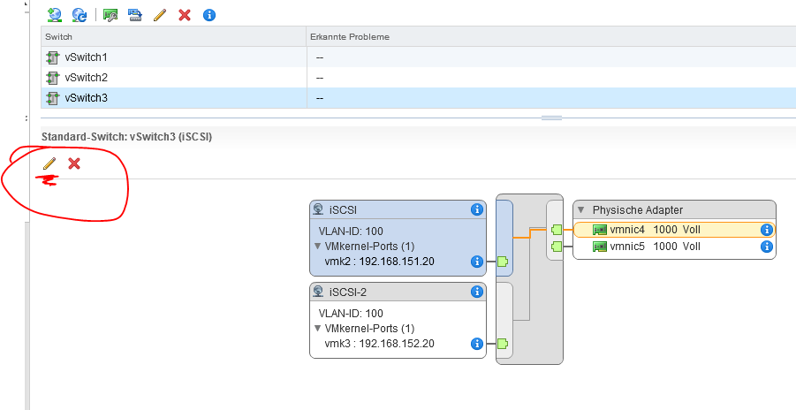796x410 pixels.
Task: Open info for vmk2 192.168.151.20
Action: coord(477,262)
